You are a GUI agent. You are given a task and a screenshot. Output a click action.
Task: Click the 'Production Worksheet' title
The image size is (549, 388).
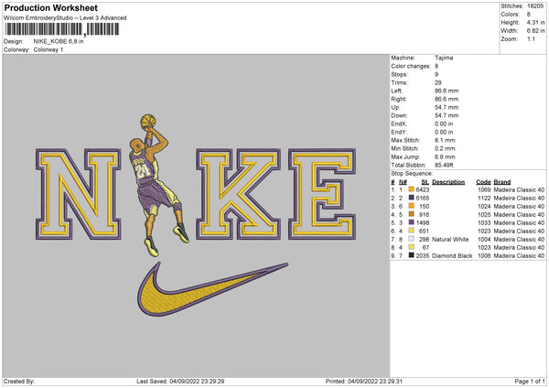(x=50, y=7)
